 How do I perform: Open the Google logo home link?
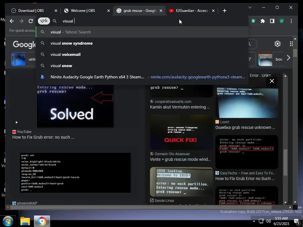(x=24, y=44)
